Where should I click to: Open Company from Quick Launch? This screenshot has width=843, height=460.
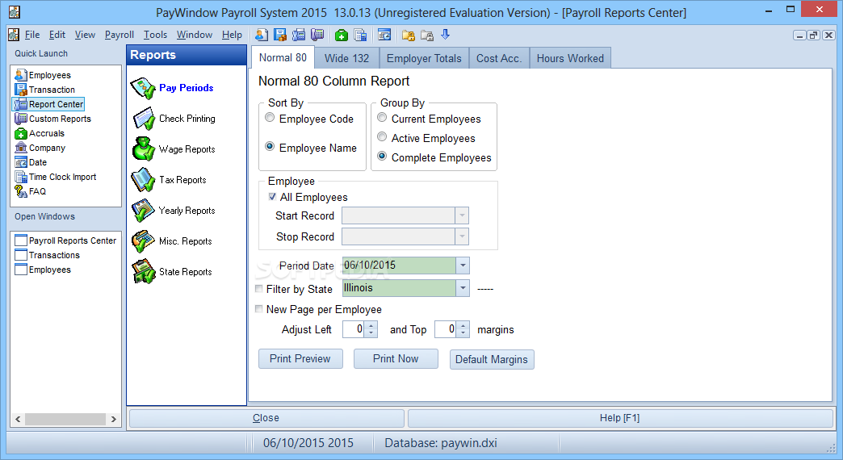(40, 148)
